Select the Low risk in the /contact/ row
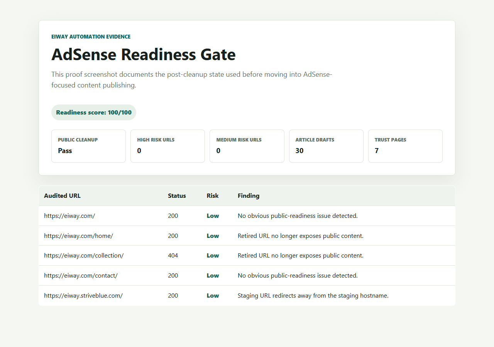The height and width of the screenshot is (347, 494). (213, 276)
